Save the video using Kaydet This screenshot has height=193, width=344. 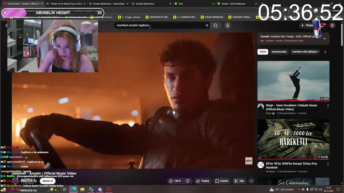coord(222,181)
